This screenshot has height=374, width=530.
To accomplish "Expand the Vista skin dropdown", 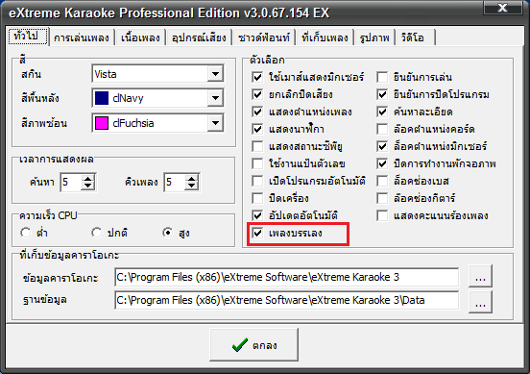I will 215,73.
